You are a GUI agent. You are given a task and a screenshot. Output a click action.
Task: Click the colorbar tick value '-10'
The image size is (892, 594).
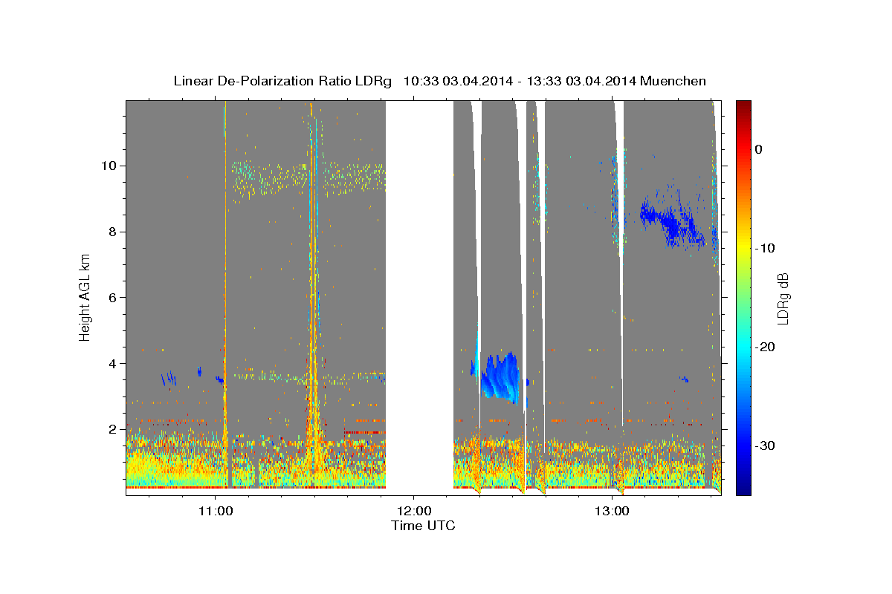click(766, 248)
